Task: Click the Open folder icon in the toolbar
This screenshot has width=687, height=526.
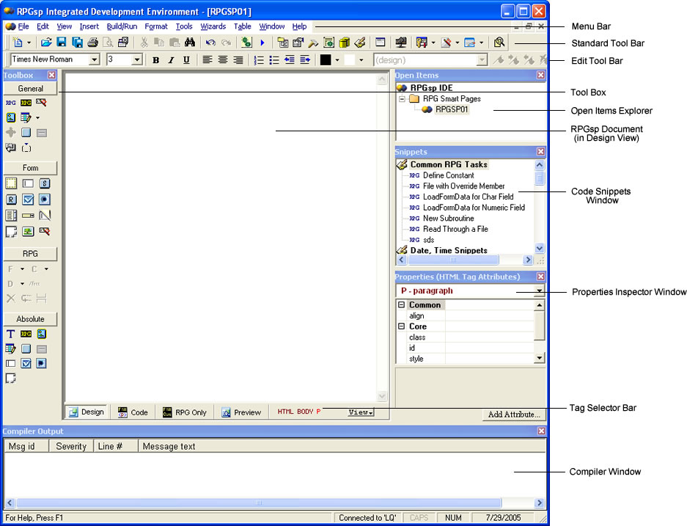Action: [46, 43]
